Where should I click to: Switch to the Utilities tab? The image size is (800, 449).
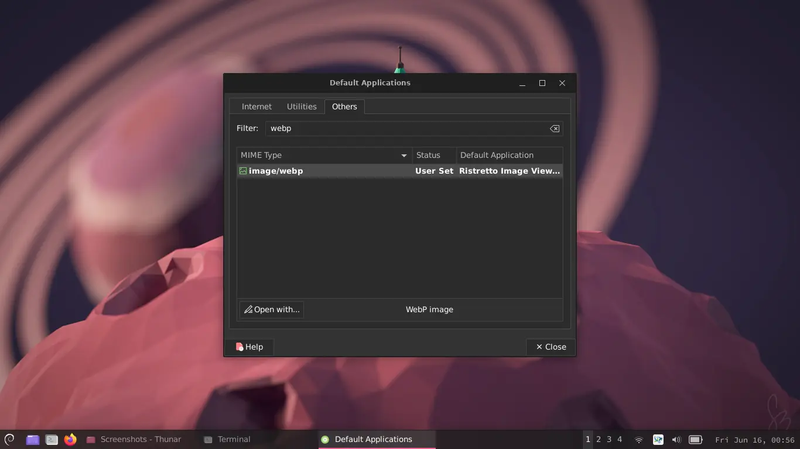point(302,107)
